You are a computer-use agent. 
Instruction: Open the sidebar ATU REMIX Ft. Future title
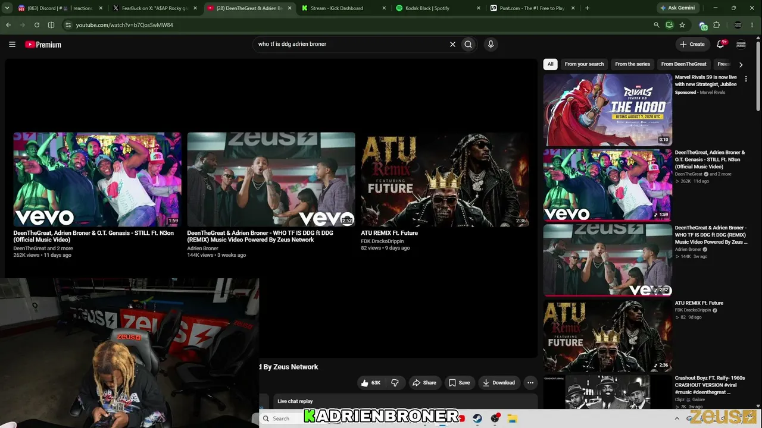click(699, 303)
